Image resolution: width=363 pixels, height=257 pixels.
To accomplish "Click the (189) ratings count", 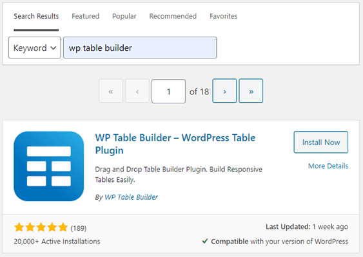I will 79,228.
